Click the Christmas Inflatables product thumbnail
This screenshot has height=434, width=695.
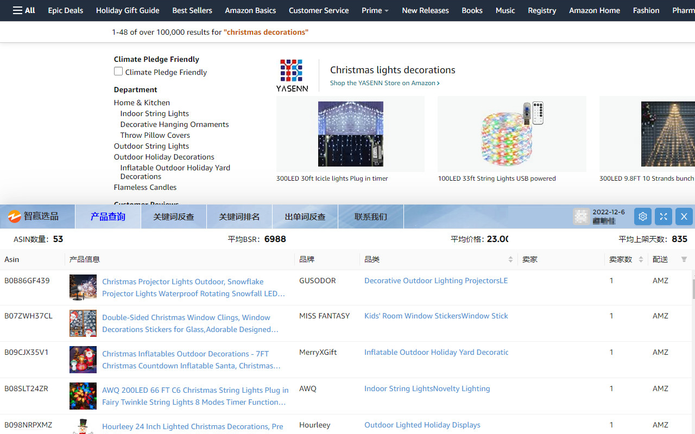click(x=83, y=360)
